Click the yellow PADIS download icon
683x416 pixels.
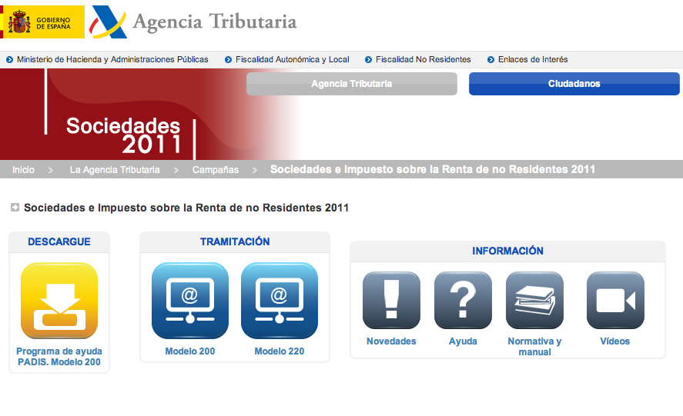point(59,301)
